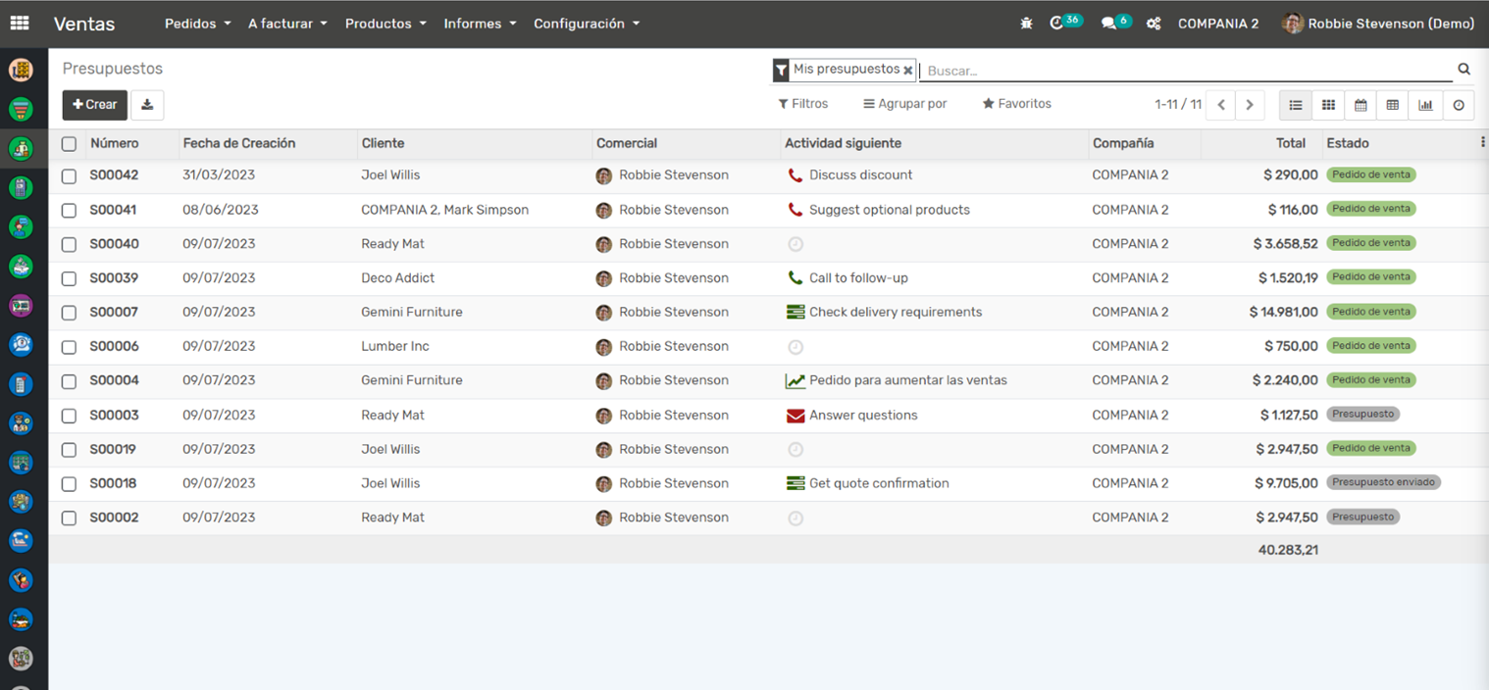
Task: Open the apps grid home menu
Action: pyautogui.click(x=20, y=24)
